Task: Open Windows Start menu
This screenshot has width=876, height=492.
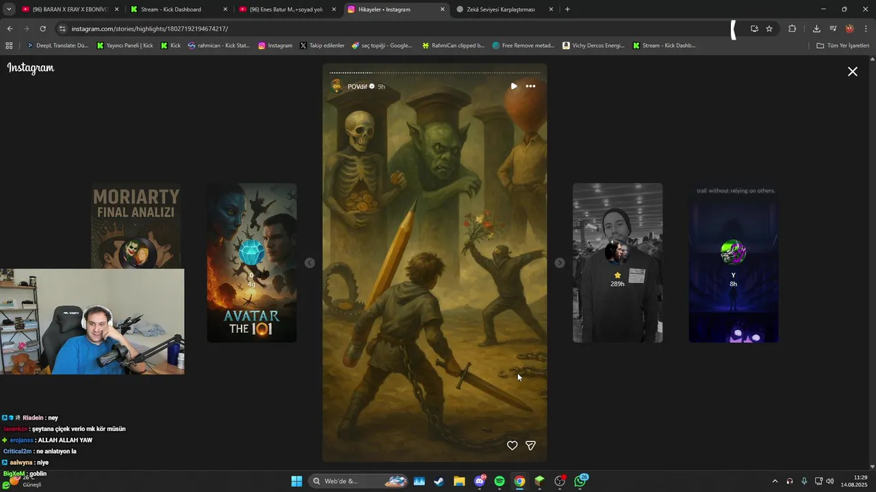Action: [x=296, y=481]
